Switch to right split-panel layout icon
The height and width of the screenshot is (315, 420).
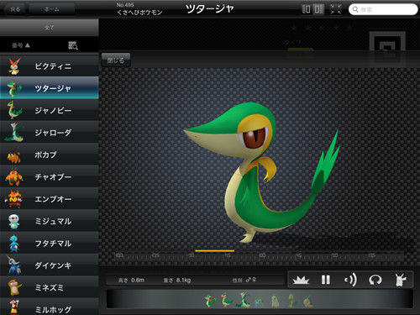pyautogui.click(x=318, y=9)
